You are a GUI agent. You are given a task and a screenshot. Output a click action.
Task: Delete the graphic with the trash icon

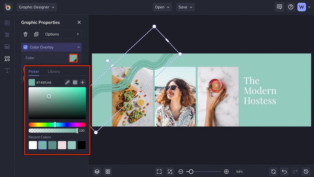[25, 34]
